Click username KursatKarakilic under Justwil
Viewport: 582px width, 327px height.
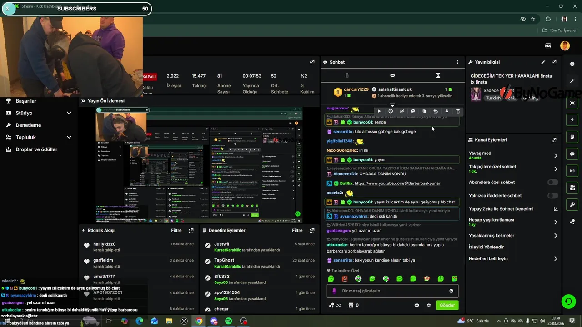click(227, 250)
